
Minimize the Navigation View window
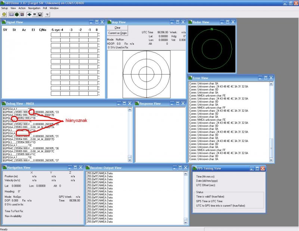[70, 168]
